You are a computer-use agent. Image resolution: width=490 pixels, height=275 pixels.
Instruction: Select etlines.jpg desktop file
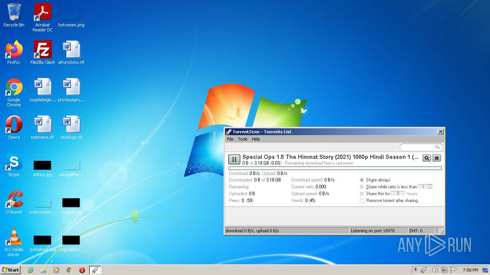pos(42,168)
